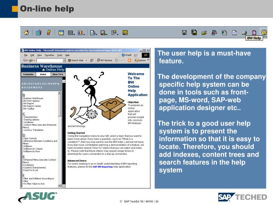The image size is (273, 205).
Task: Click the index list scrollbar down arrow
Action: [x=59, y=186]
